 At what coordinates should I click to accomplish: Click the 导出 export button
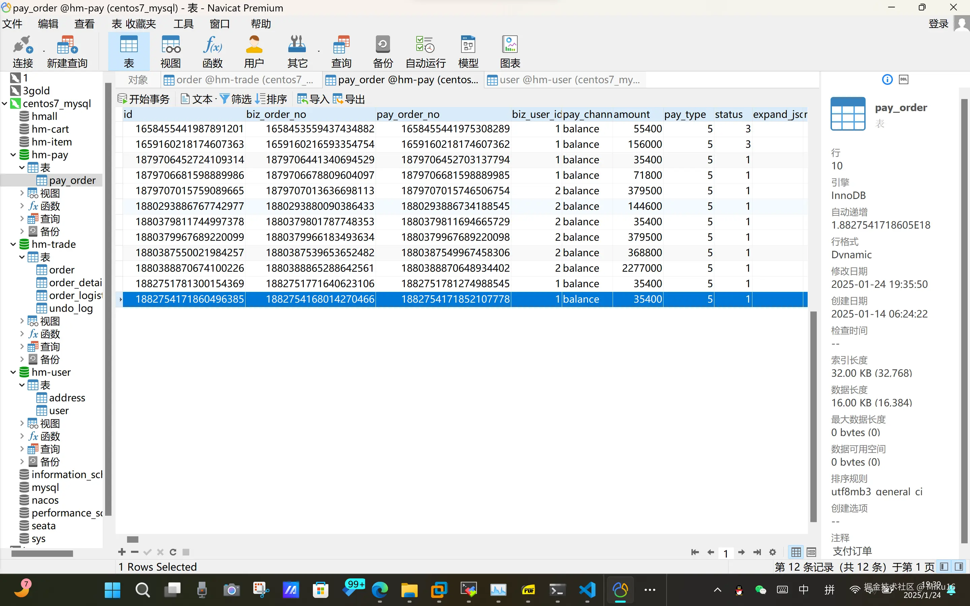[349, 99]
